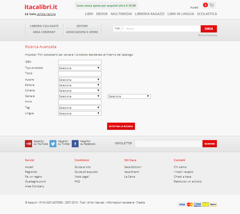Open Itacalibri su Facebook text link
Viewport: 240px width, 214px height.
point(88,142)
